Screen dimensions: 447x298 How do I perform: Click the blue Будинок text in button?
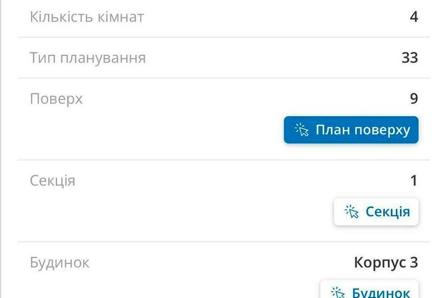381,293
